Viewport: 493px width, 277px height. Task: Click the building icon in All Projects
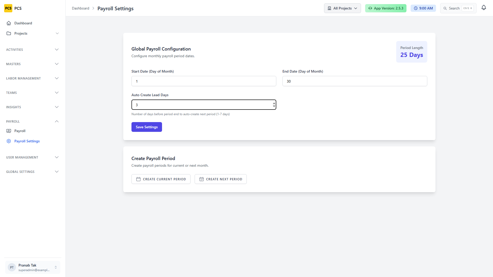(x=329, y=8)
